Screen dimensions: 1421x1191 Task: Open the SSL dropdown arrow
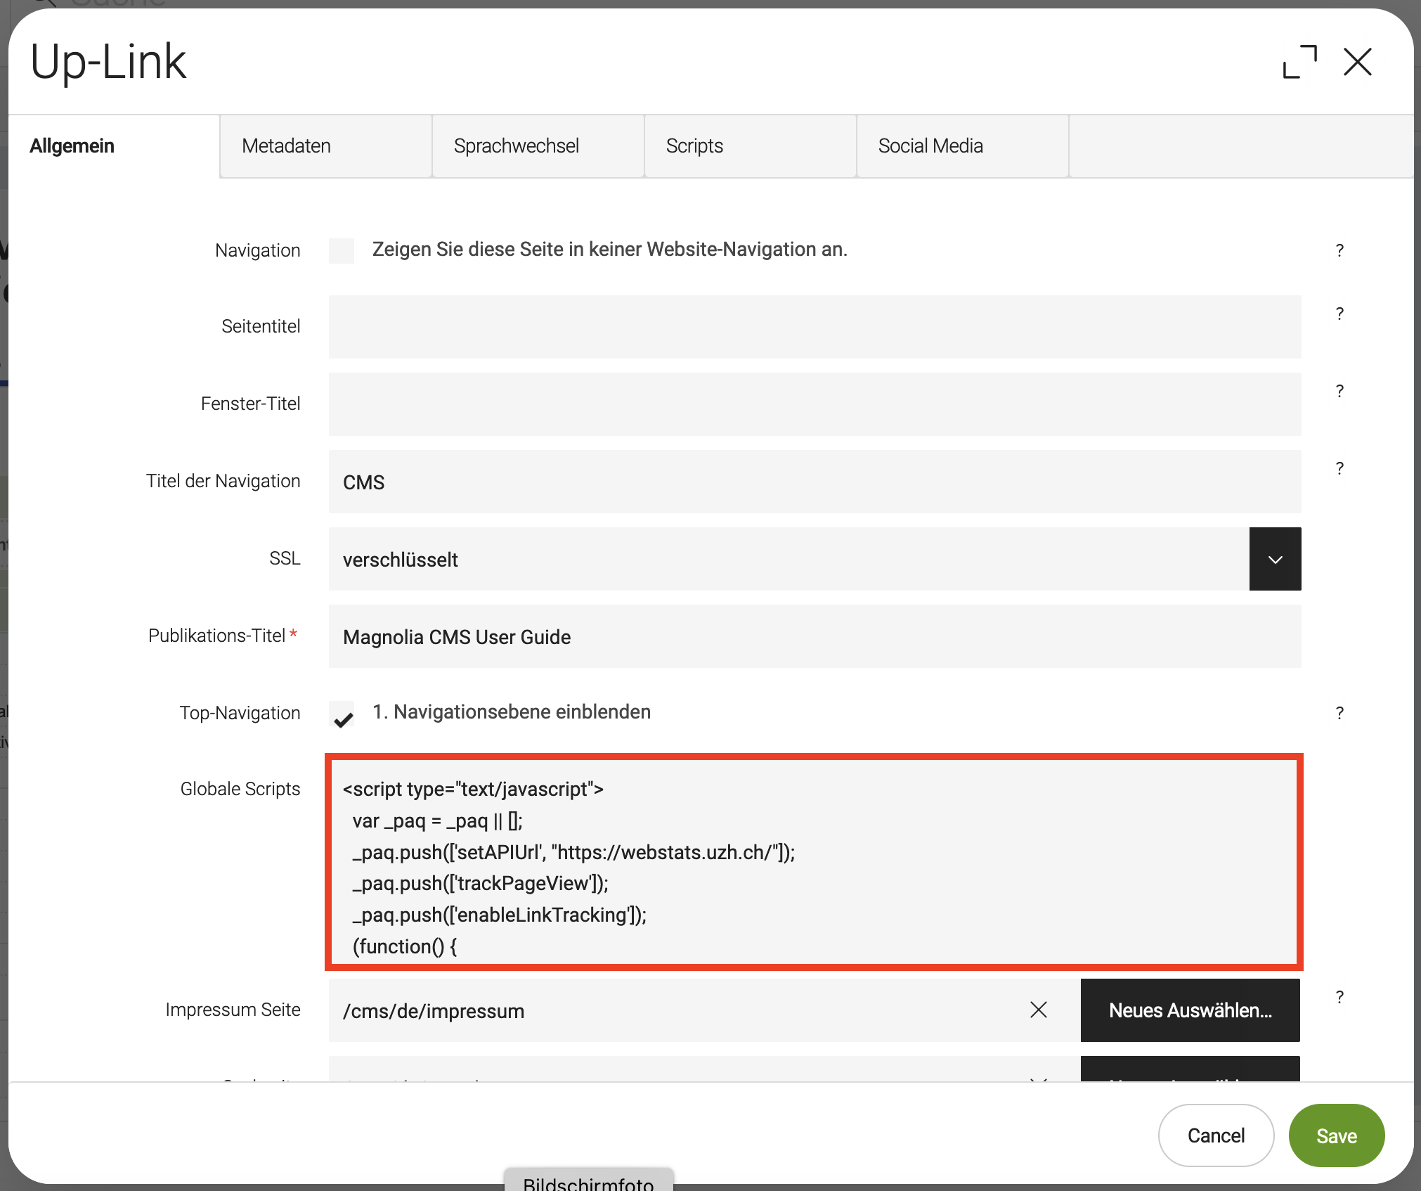point(1275,559)
